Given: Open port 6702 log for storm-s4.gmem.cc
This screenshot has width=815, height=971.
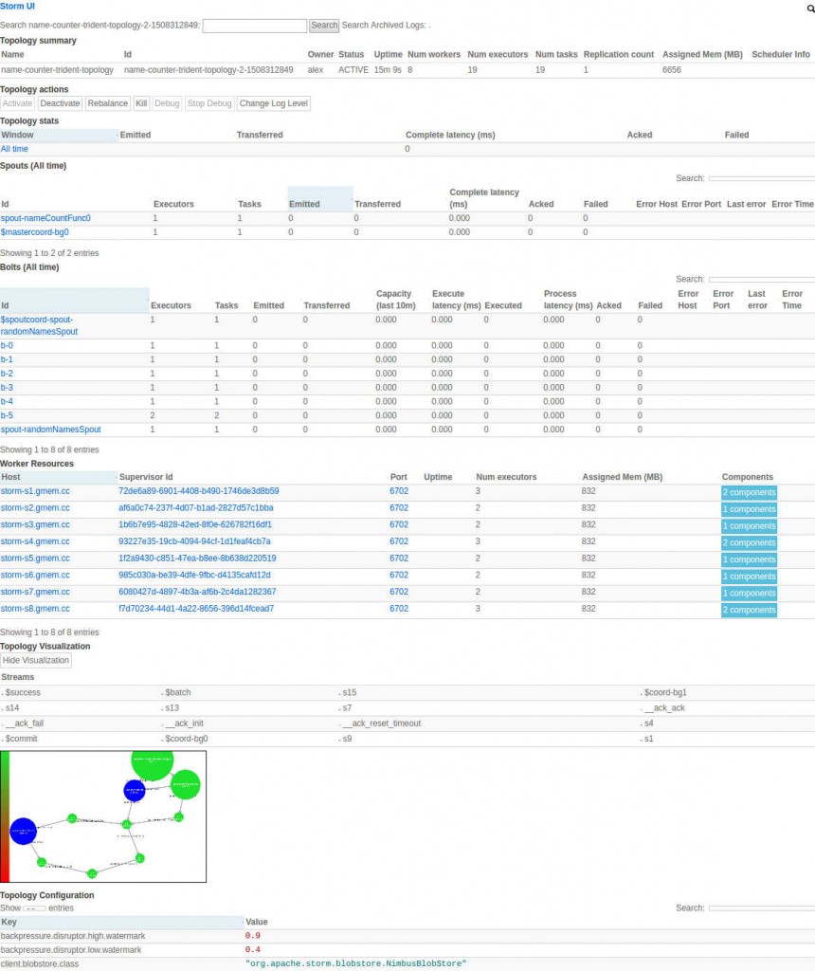Looking at the screenshot, I should (398, 542).
